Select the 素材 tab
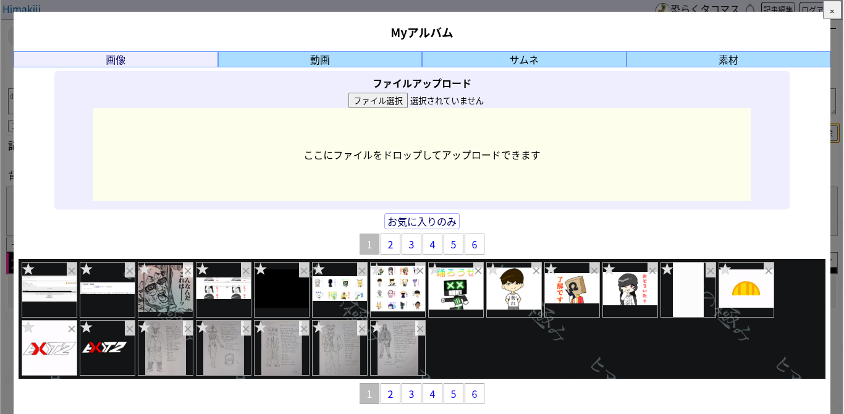 pyautogui.click(x=728, y=60)
